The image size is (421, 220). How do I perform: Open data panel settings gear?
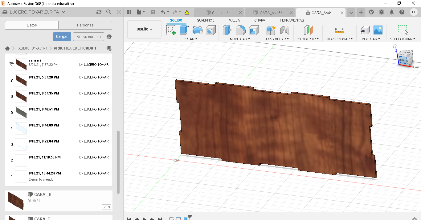(109, 37)
